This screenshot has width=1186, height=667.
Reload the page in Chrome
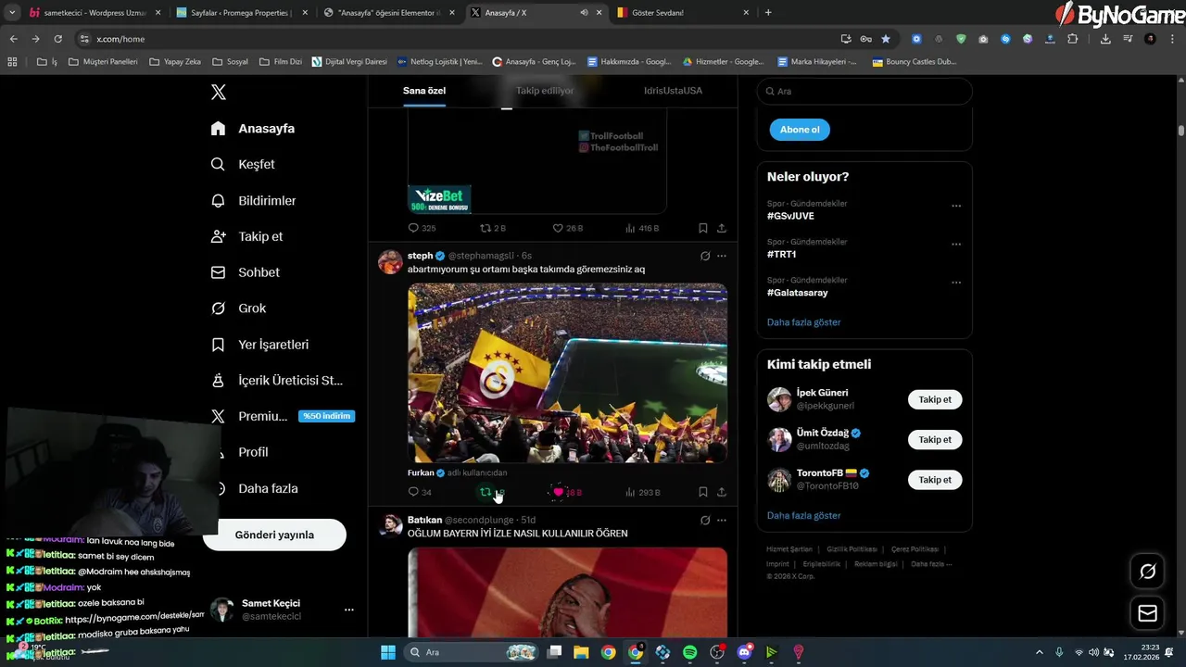tap(57, 39)
